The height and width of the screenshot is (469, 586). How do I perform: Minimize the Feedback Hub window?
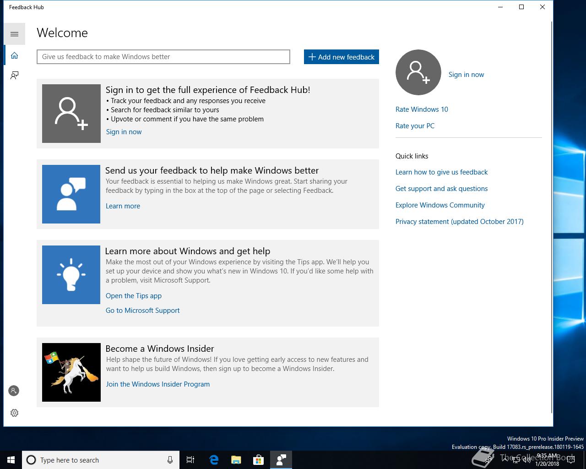tap(500, 7)
